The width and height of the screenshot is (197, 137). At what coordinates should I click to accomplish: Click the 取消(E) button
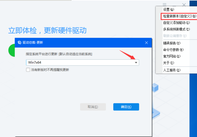pos(93,107)
